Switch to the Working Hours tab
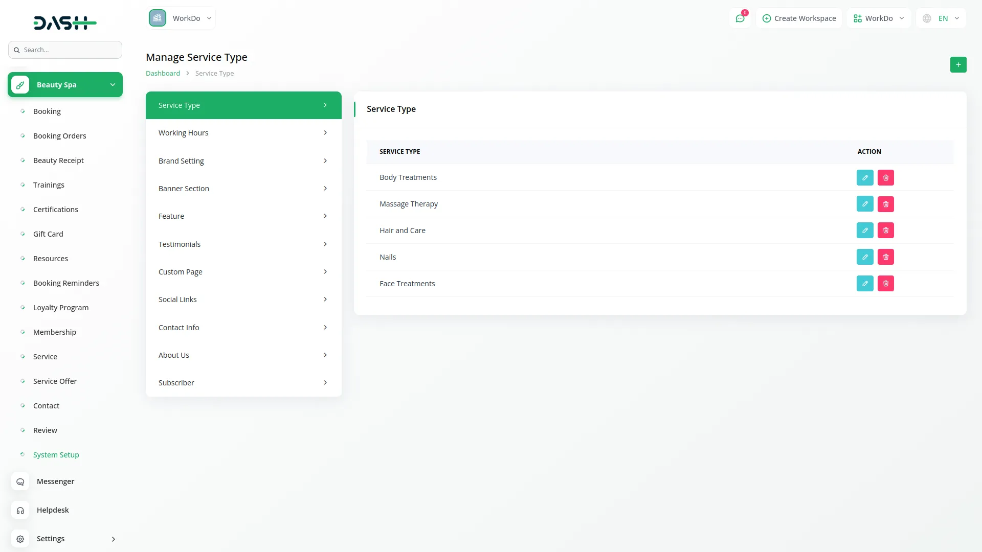Image resolution: width=982 pixels, height=552 pixels. coord(243,133)
